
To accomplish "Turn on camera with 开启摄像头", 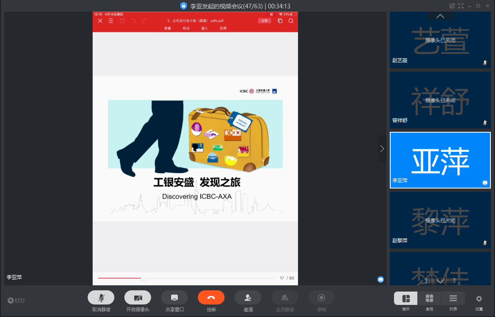I will [x=138, y=297].
